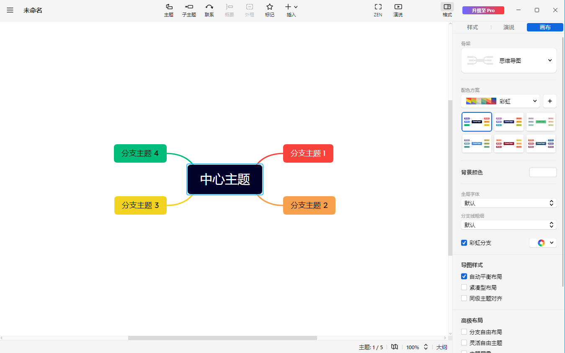Click the 子主题 (Subtopic) icon

(189, 10)
